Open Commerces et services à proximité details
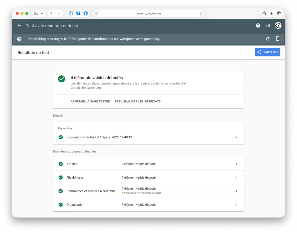 pyautogui.click(x=148, y=191)
